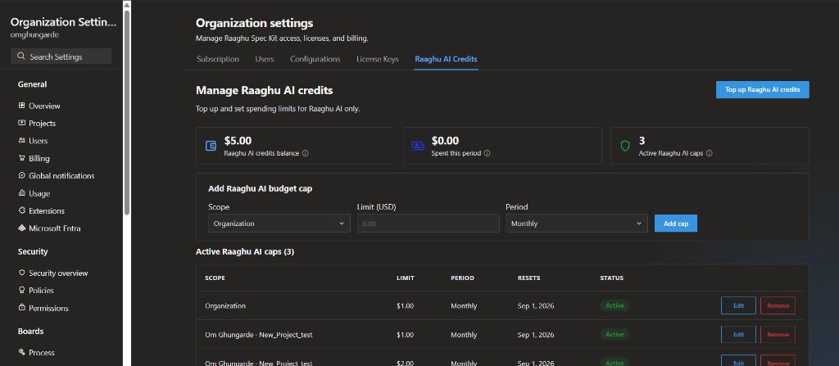839x366 pixels.
Task: Open Billing settings page
Action: click(39, 158)
